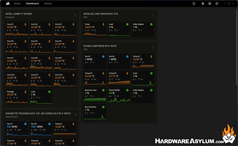Image resolution: width=238 pixels, height=146 pixels.
Task: Open the help question mark icon
Action: point(210,4)
